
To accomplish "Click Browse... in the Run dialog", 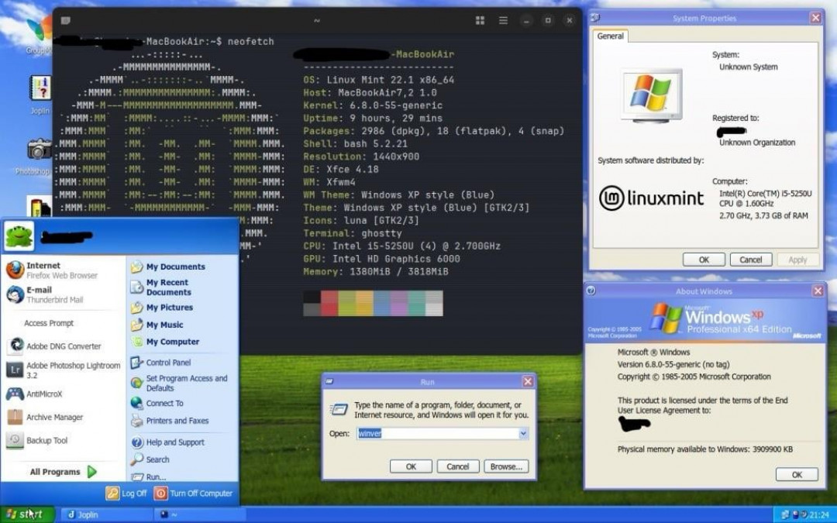I will click(505, 466).
